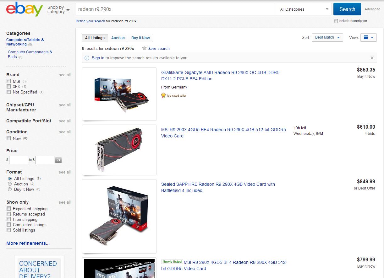Expand Compatible Port/Slot see all
Screen dimensions: 384x278
point(65,121)
